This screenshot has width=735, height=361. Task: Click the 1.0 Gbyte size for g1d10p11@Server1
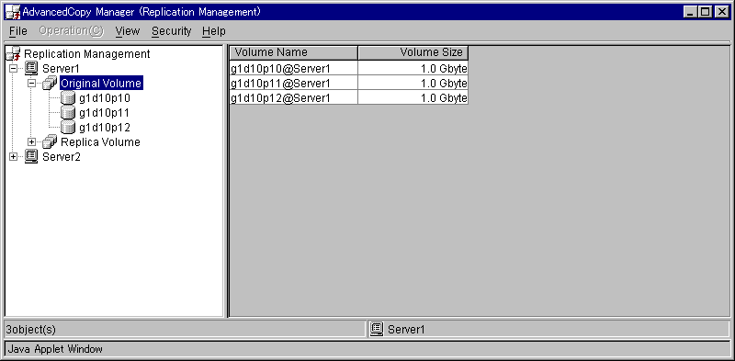413,84
